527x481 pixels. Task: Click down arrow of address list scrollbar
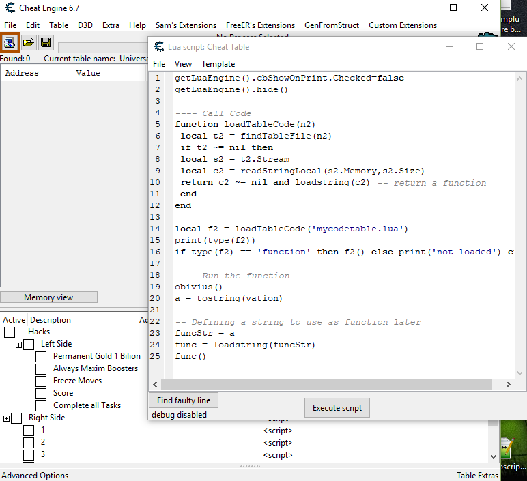(x=494, y=456)
